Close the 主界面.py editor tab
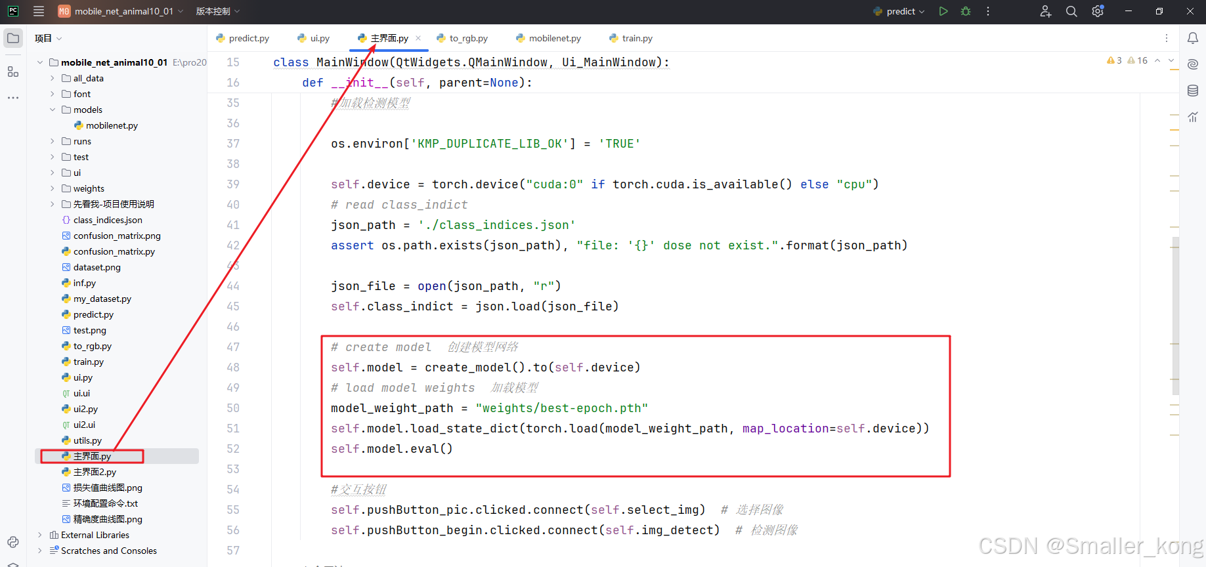Screen dimensions: 1206x567 pos(418,38)
